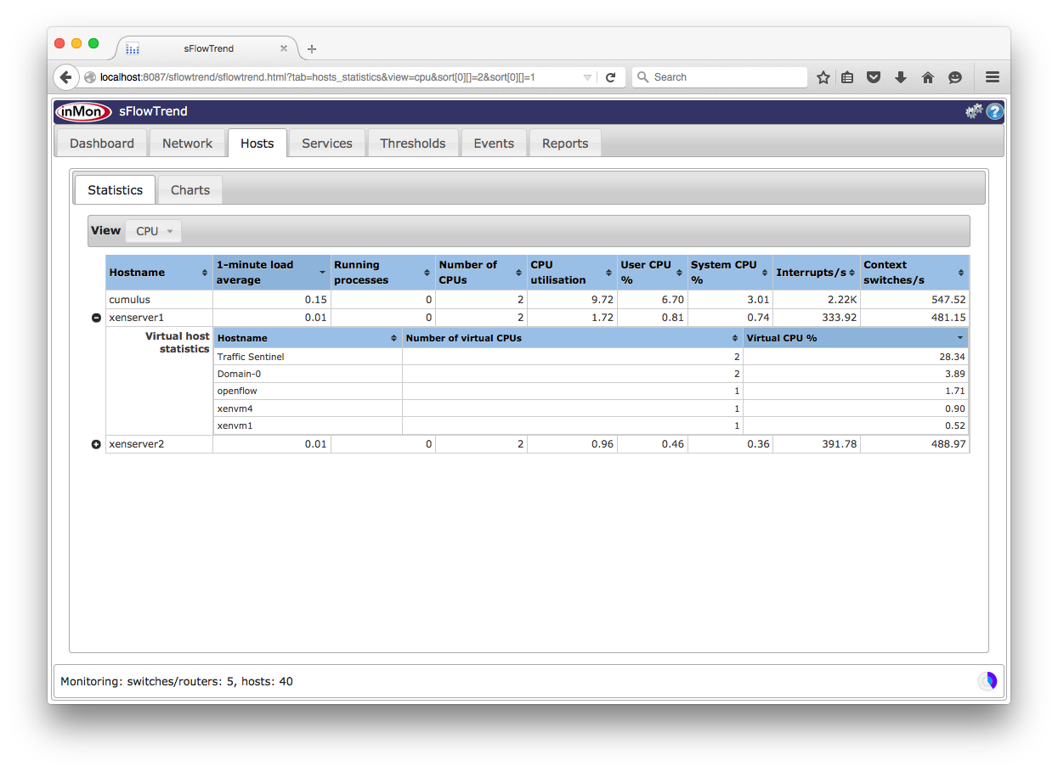Viewport: 1058px width, 772px height.
Task: Open the Events tab
Action: (x=494, y=144)
